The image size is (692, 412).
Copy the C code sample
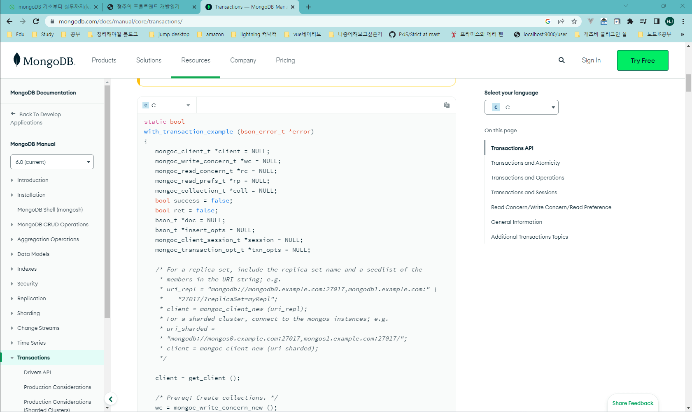tap(447, 105)
